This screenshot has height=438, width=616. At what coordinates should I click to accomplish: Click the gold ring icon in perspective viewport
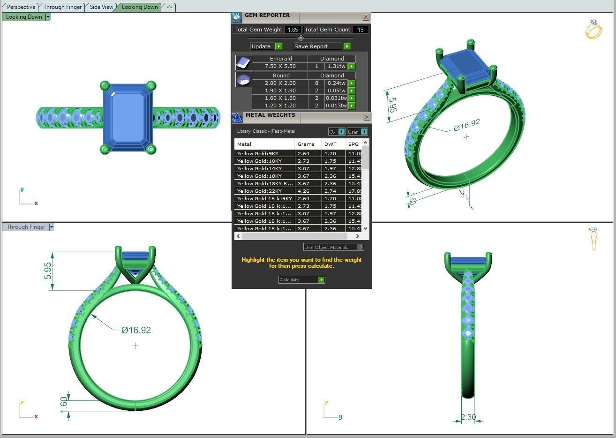pos(593,29)
